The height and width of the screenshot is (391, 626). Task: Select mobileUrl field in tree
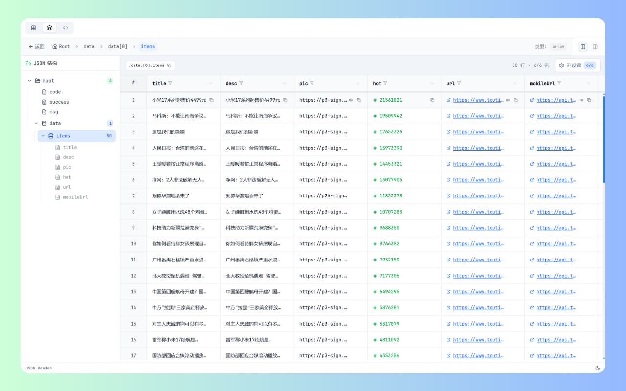[x=75, y=197]
